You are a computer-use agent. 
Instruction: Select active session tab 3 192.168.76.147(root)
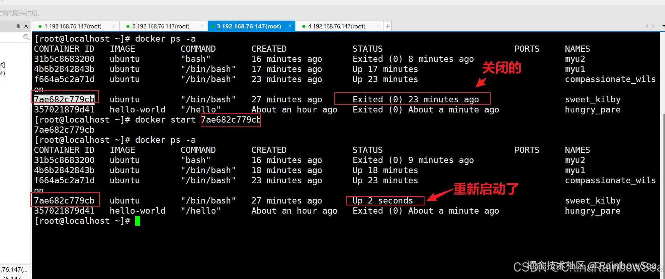click(249, 26)
